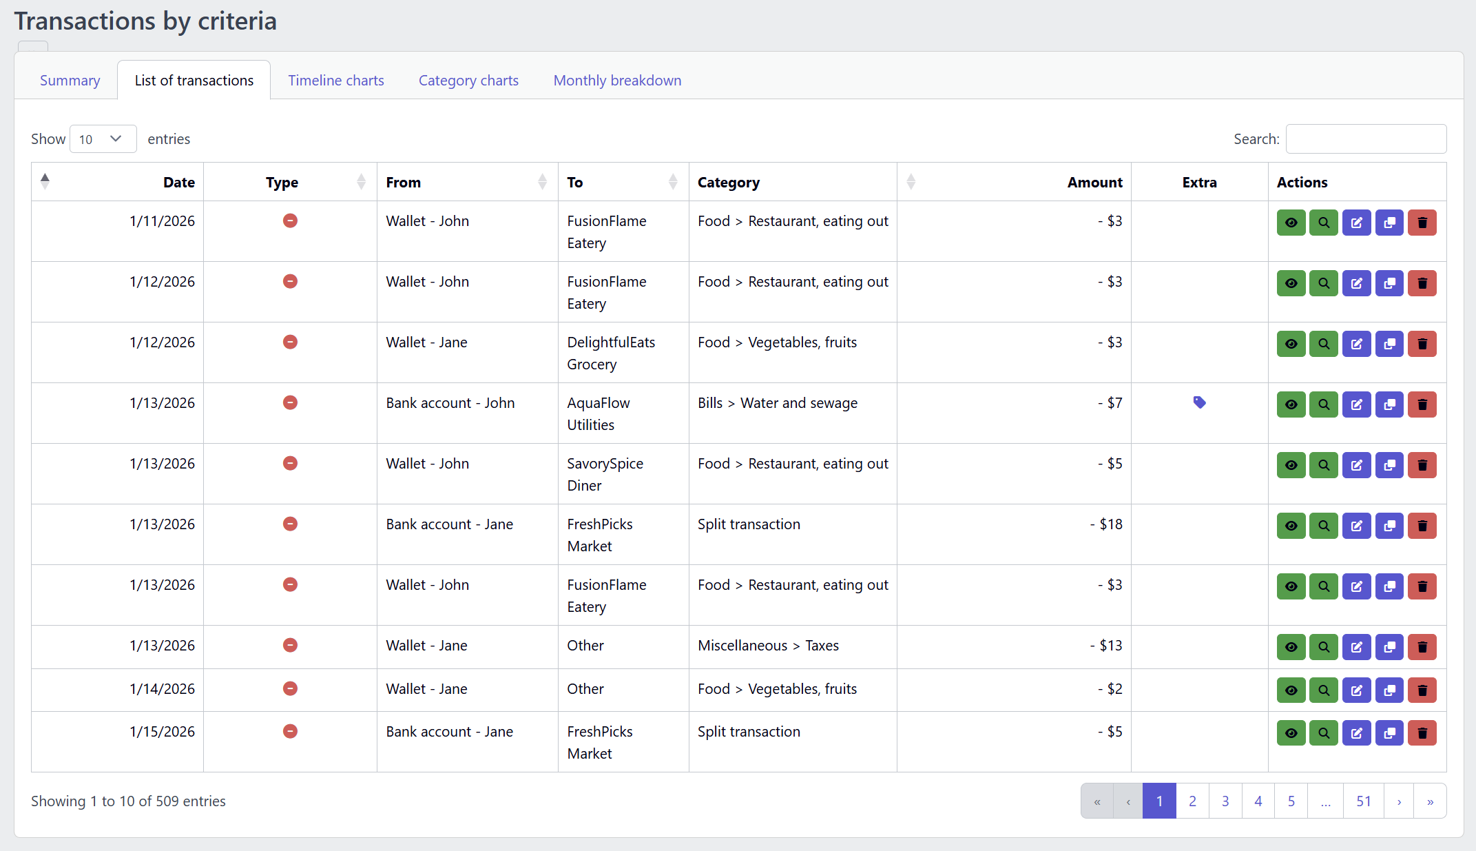The image size is (1476, 851).
Task: View the 1/11/2026 FusionFlame Eatery transaction
Action: click(1291, 223)
